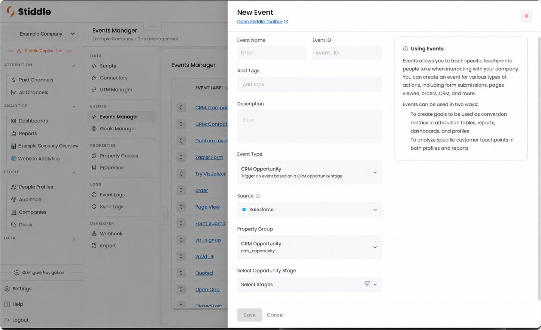Click the Settings gear icon
The height and width of the screenshot is (330, 541).
7,289
